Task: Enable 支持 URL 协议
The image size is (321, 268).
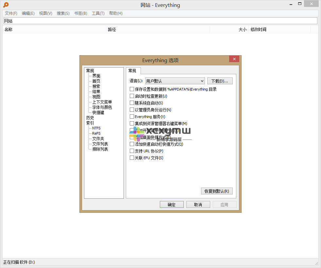Action: [x=132, y=151]
